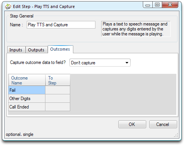This screenshot has width=184, height=145.
Task: Click the step description text box
Action: click(136, 29)
